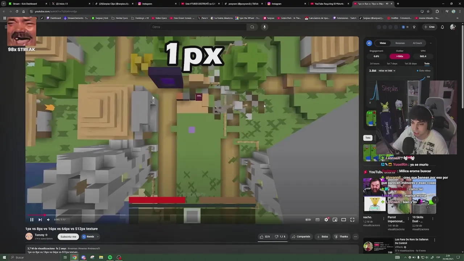Switch to the poxyram TikTok tab
Viewport: 464px width, 261px height.
(243, 4)
